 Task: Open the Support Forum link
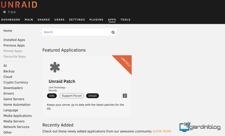(72, 96)
